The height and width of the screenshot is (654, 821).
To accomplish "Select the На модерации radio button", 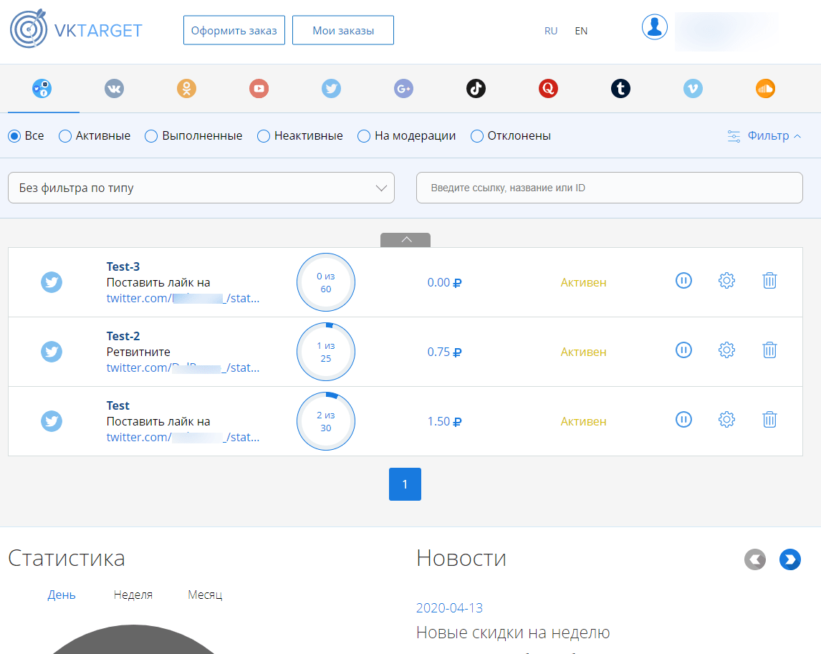I will click(x=363, y=136).
